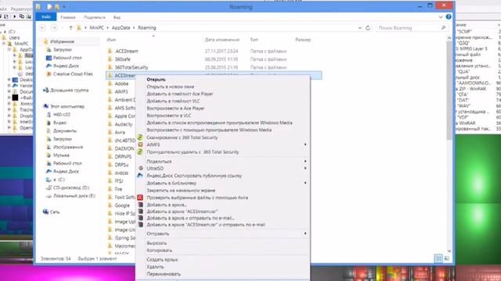Select 'Создать ярлык' entry

(162, 260)
